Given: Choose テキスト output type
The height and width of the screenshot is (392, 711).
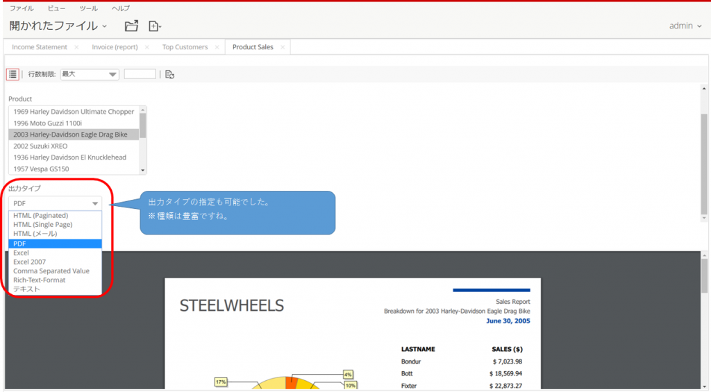Looking at the screenshot, I should 55,289.
